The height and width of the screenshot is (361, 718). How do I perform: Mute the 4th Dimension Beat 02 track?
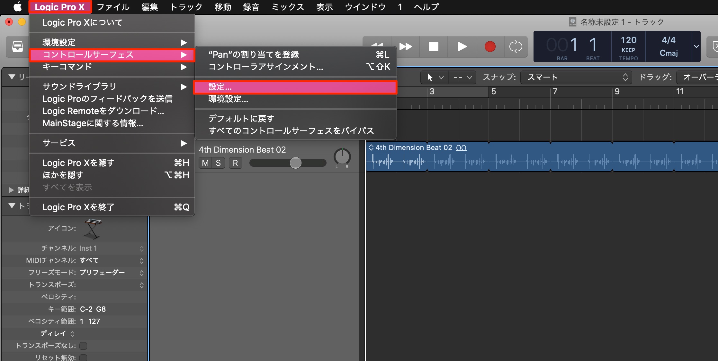tap(205, 163)
